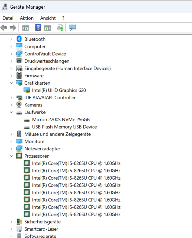The width and height of the screenshot is (192, 238).
Task: Click the Firmware chip icon
Action: (x=19, y=75)
